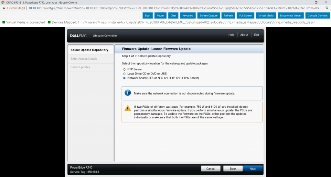The width and height of the screenshot is (331, 177).
Task: Click the browser zoom magnifier icon
Action: coord(327,8)
